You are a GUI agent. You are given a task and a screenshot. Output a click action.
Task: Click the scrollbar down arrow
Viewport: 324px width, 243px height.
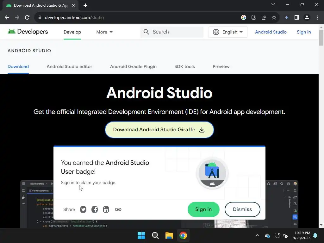(321, 225)
